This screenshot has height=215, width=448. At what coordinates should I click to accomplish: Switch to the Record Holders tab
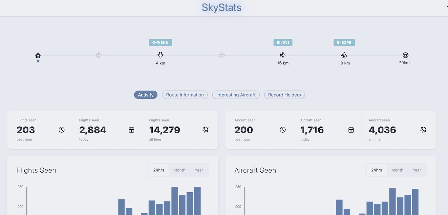284,95
